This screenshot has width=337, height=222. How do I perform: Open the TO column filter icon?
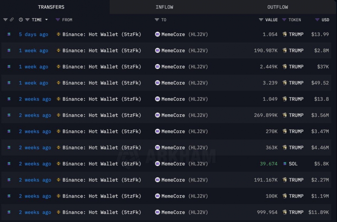click(x=157, y=20)
